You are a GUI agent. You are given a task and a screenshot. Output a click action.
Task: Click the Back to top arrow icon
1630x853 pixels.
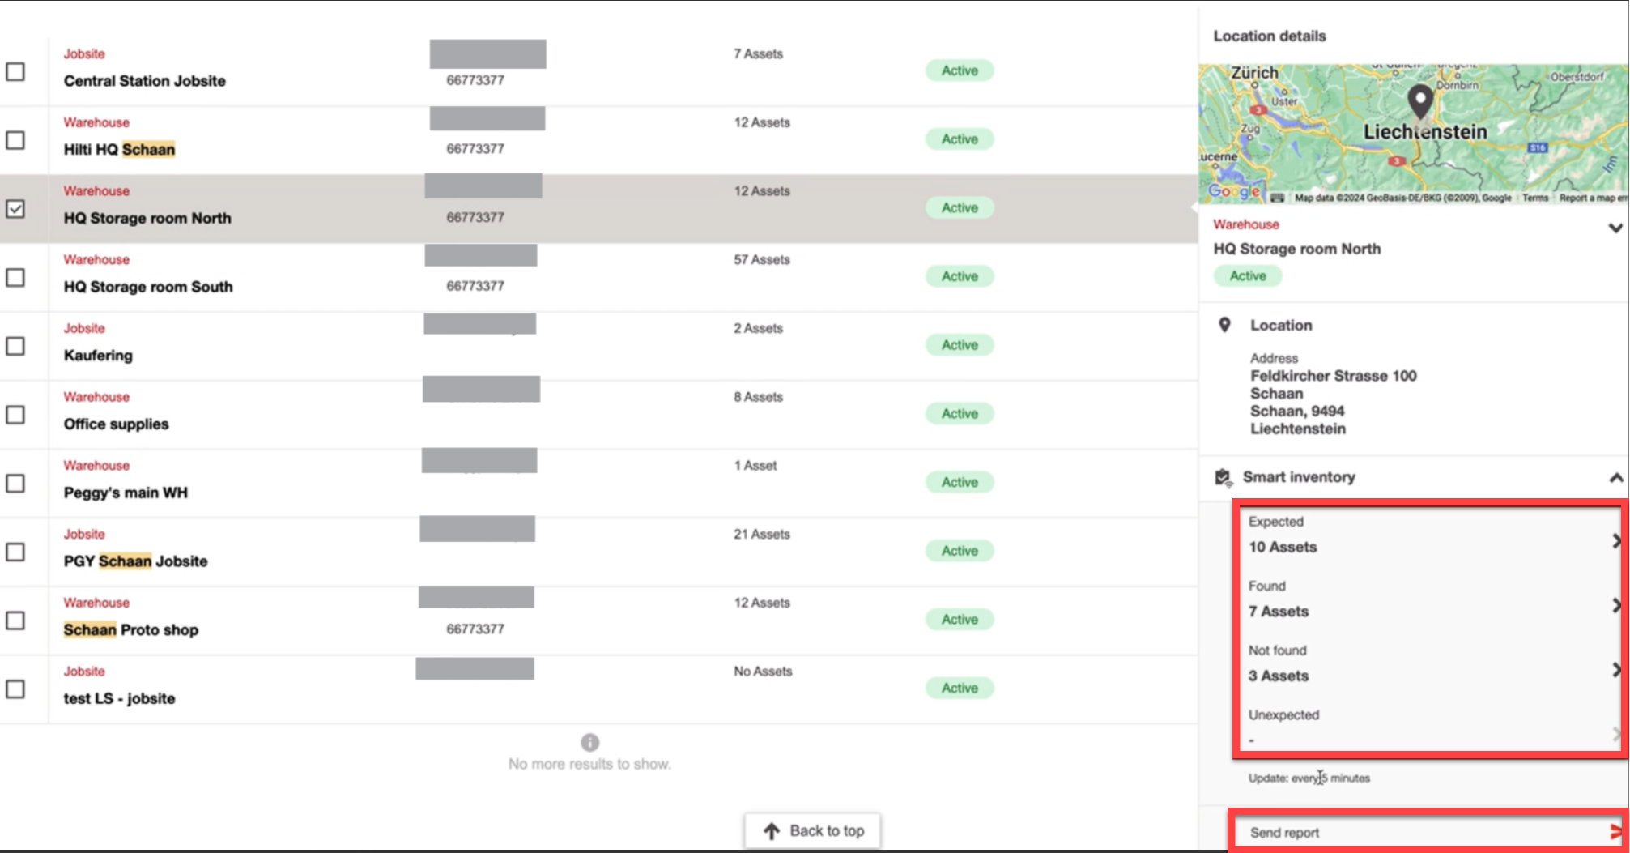point(772,831)
